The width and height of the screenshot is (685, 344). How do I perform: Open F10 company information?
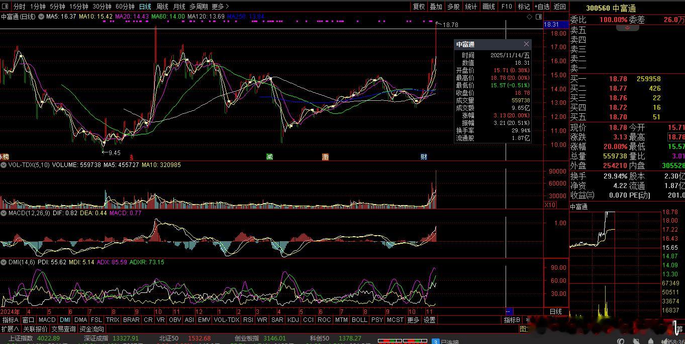pyautogui.click(x=507, y=7)
